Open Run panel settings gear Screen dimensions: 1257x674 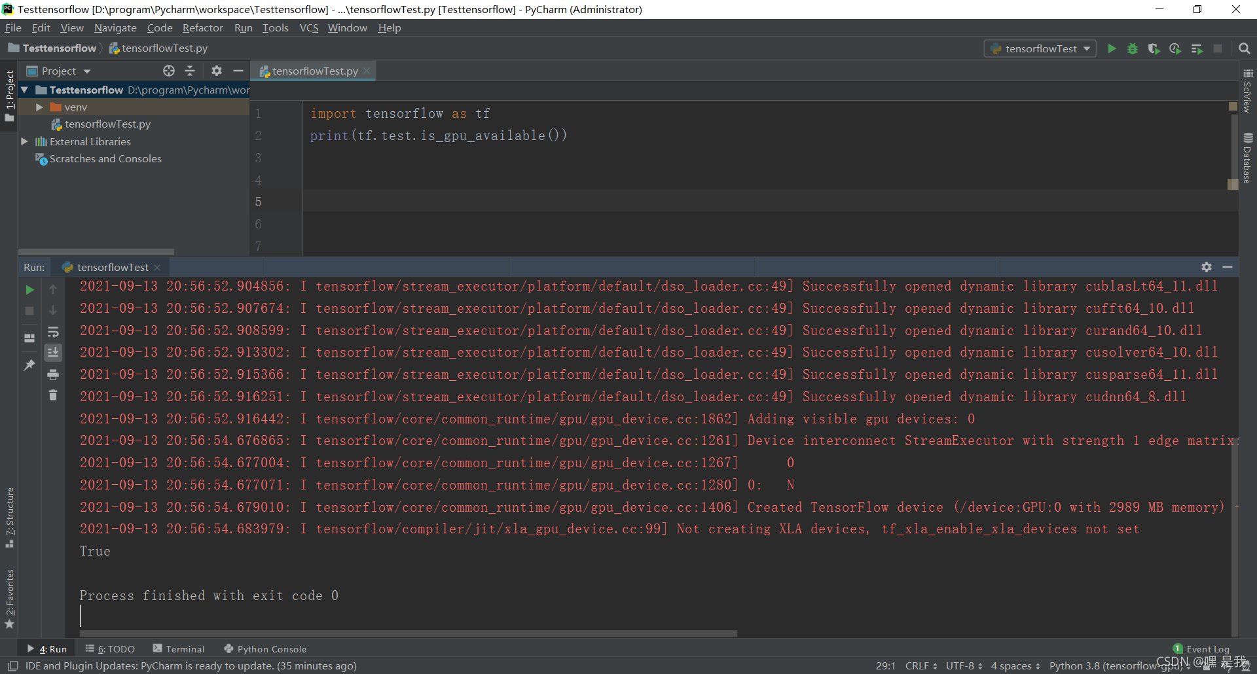pyautogui.click(x=1207, y=267)
